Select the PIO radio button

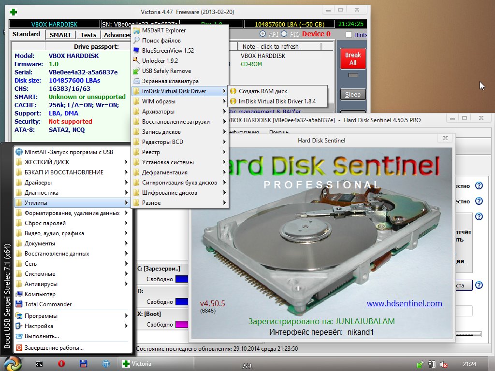coord(284,34)
